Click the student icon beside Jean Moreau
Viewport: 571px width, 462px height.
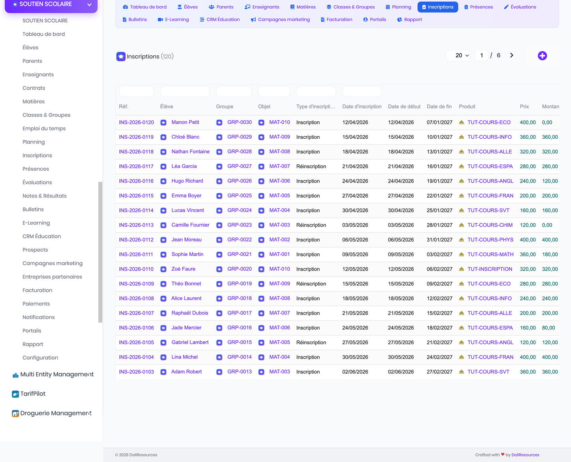[163, 240]
